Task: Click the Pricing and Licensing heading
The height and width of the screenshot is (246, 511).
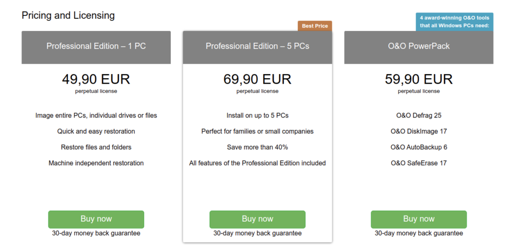Action: [68, 15]
